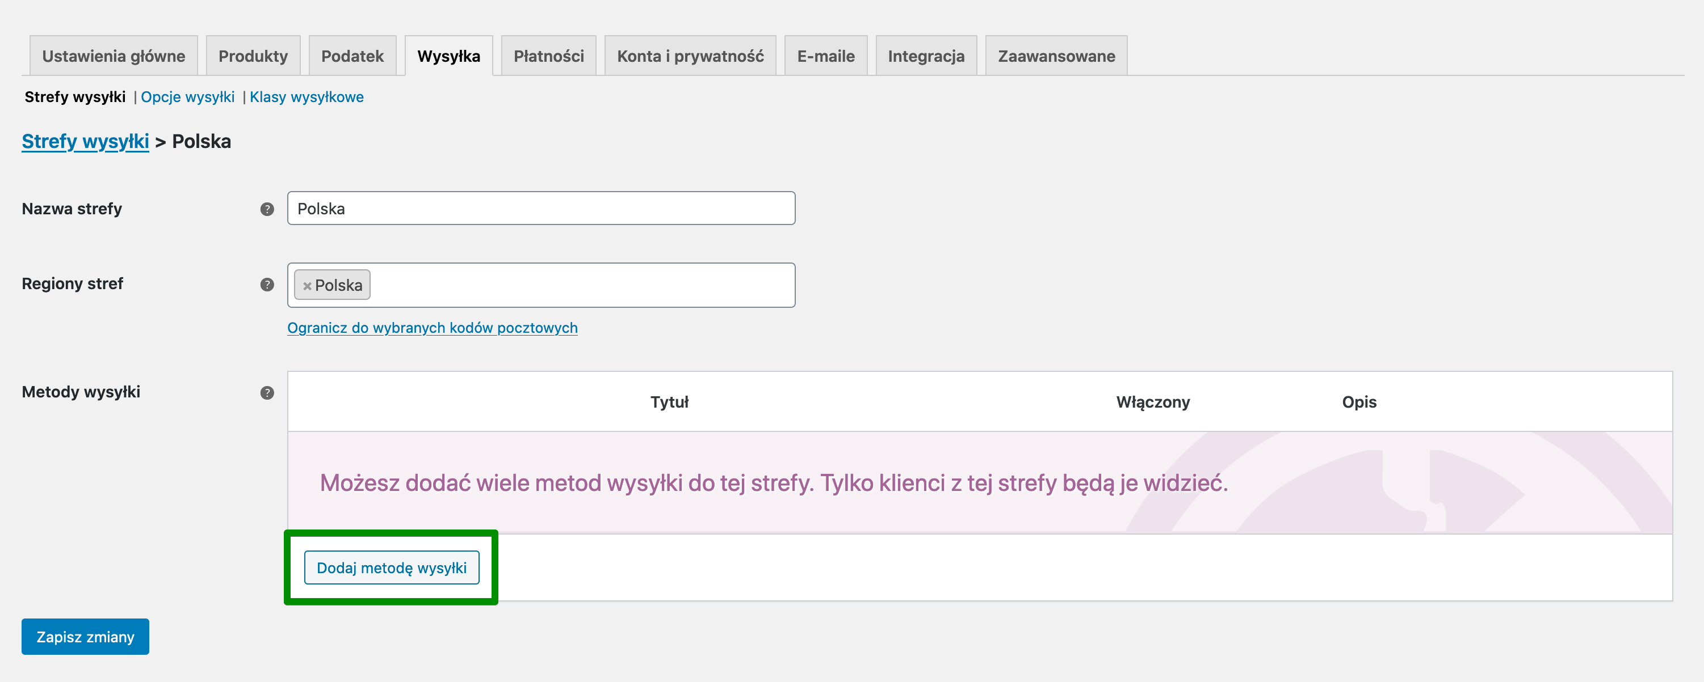Click help icon beside Metody wysyłki

267,392
